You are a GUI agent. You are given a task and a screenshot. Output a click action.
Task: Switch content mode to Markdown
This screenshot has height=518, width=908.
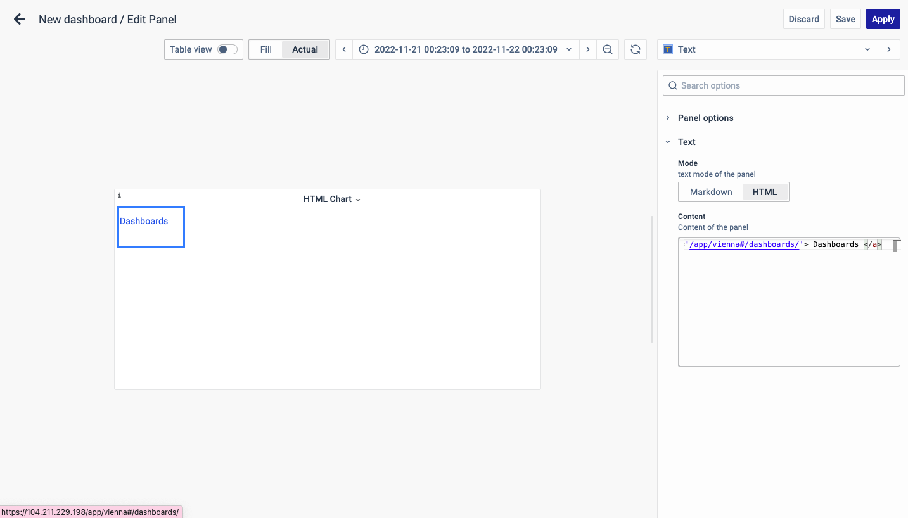point(710,192)
